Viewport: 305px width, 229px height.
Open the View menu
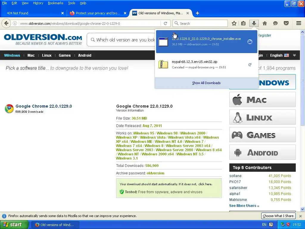click(x=25, y=3)
